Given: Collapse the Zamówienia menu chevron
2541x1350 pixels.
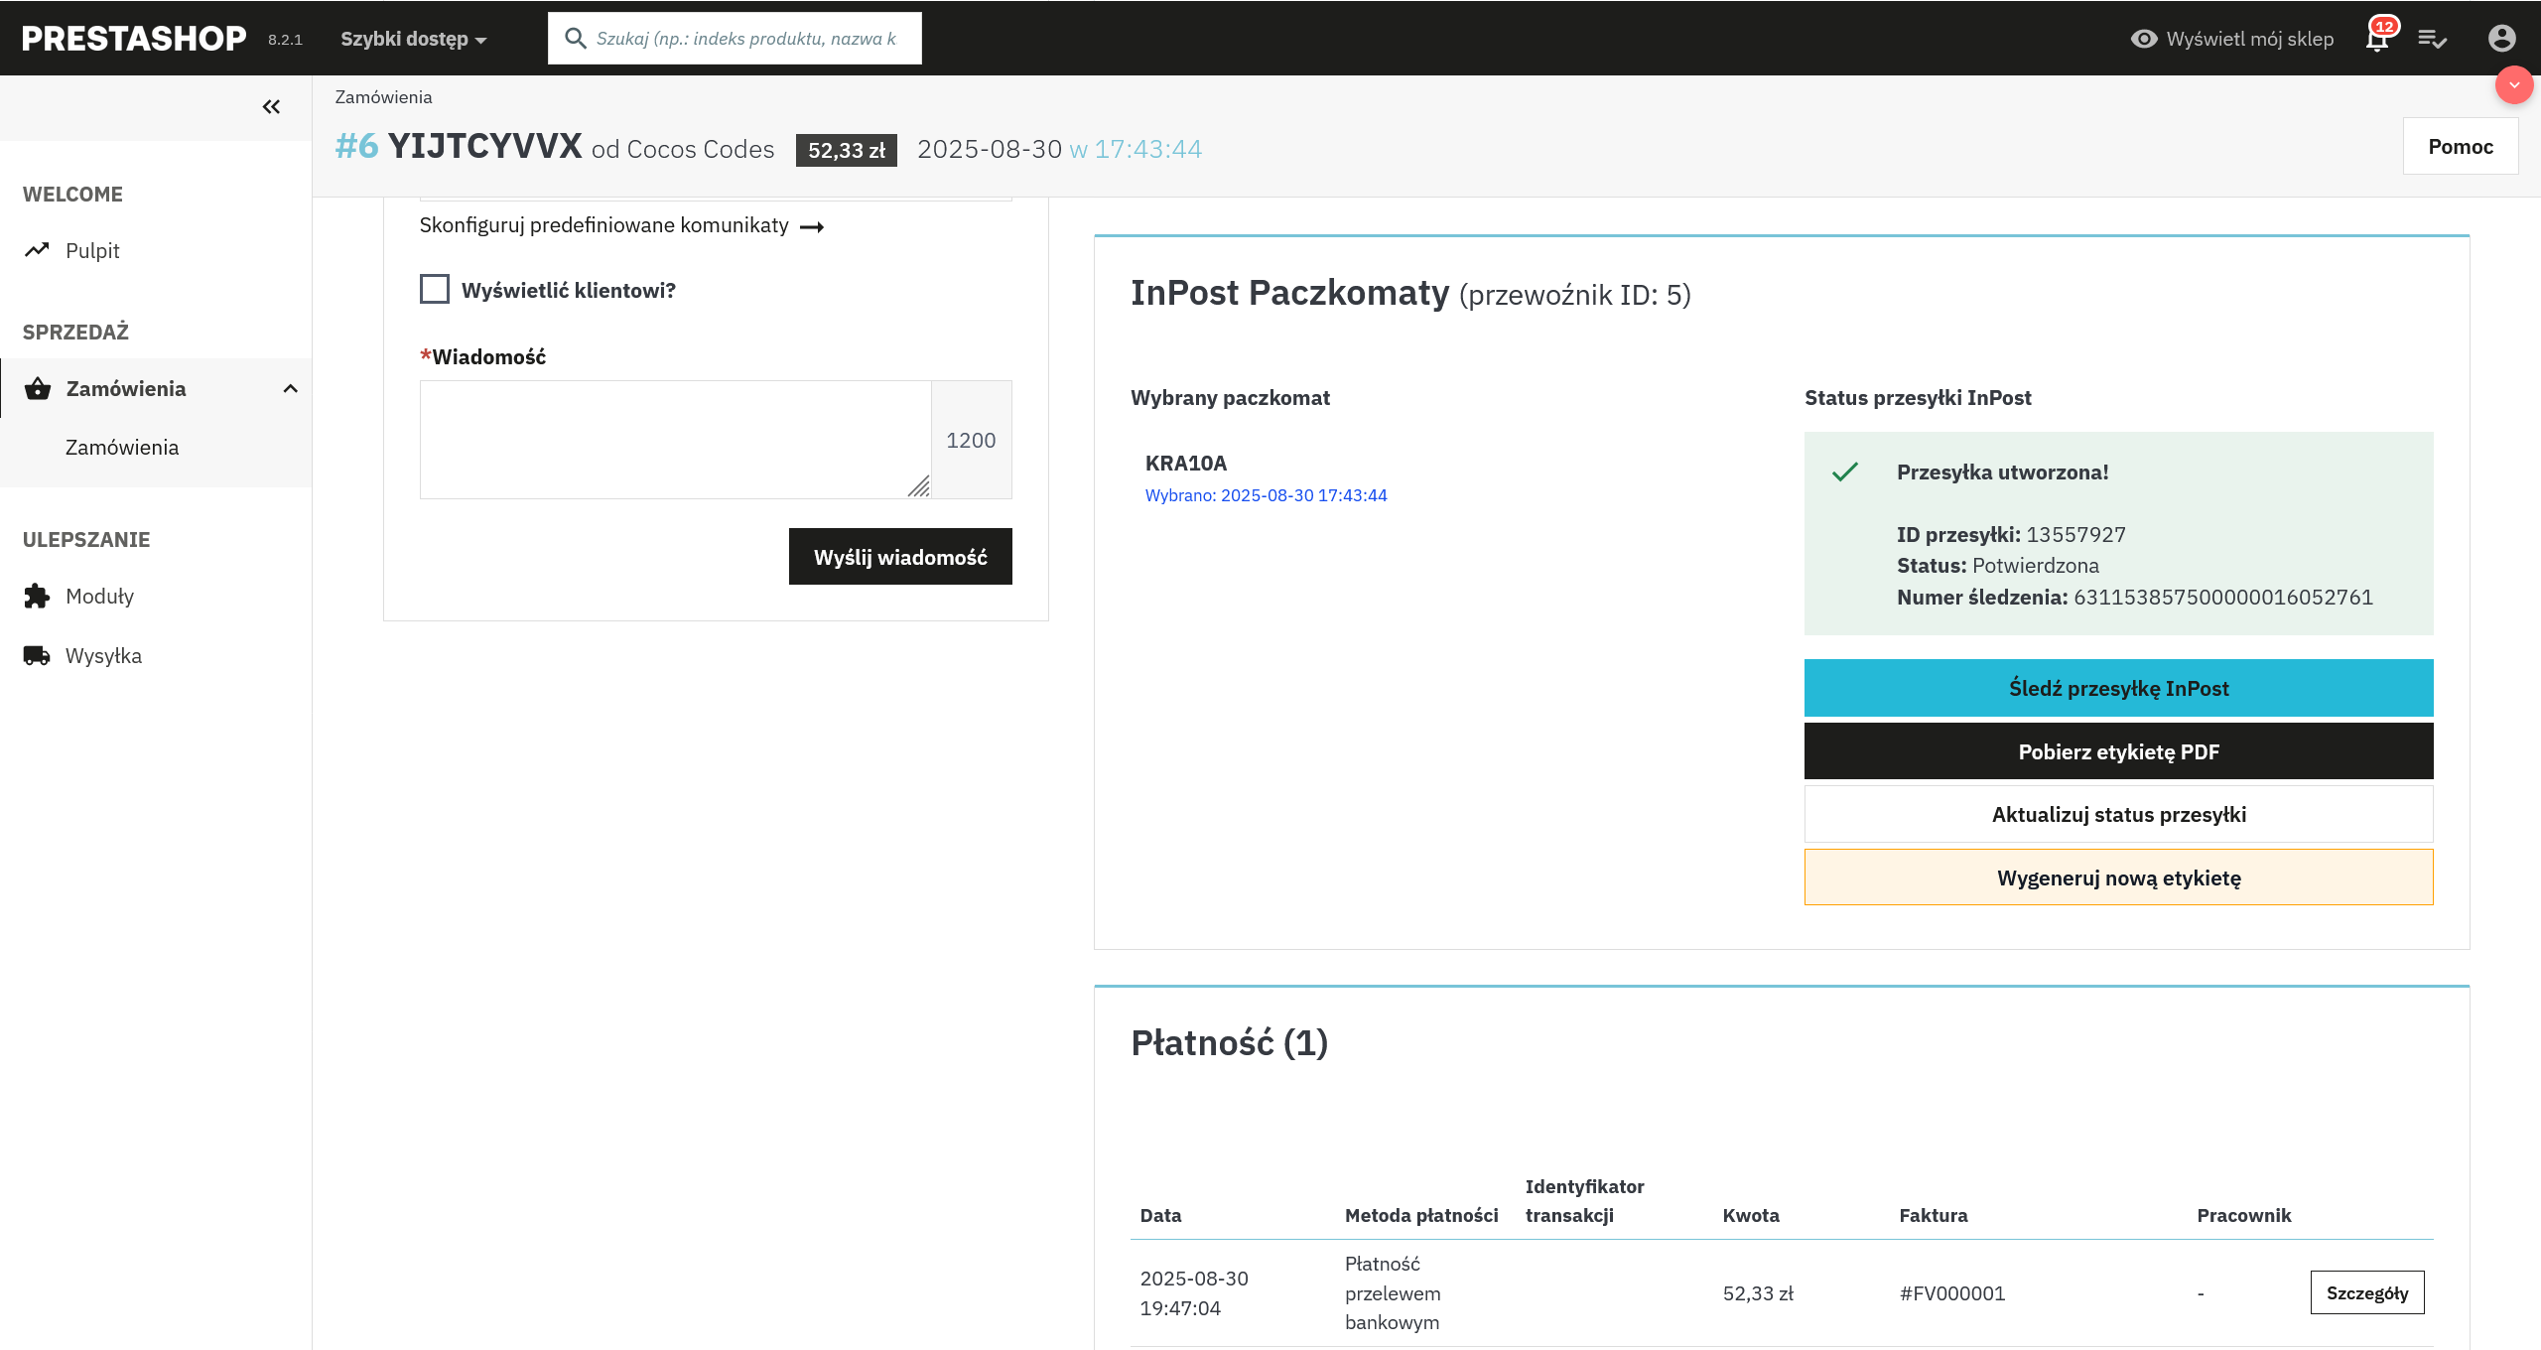Looking at the screenshot, I should point(290,388).
